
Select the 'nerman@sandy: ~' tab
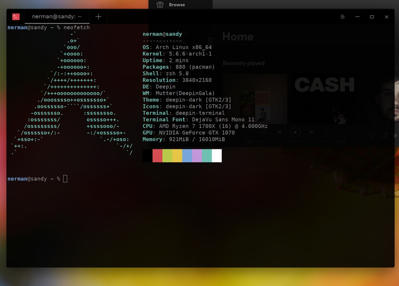(x=57, y=17)
